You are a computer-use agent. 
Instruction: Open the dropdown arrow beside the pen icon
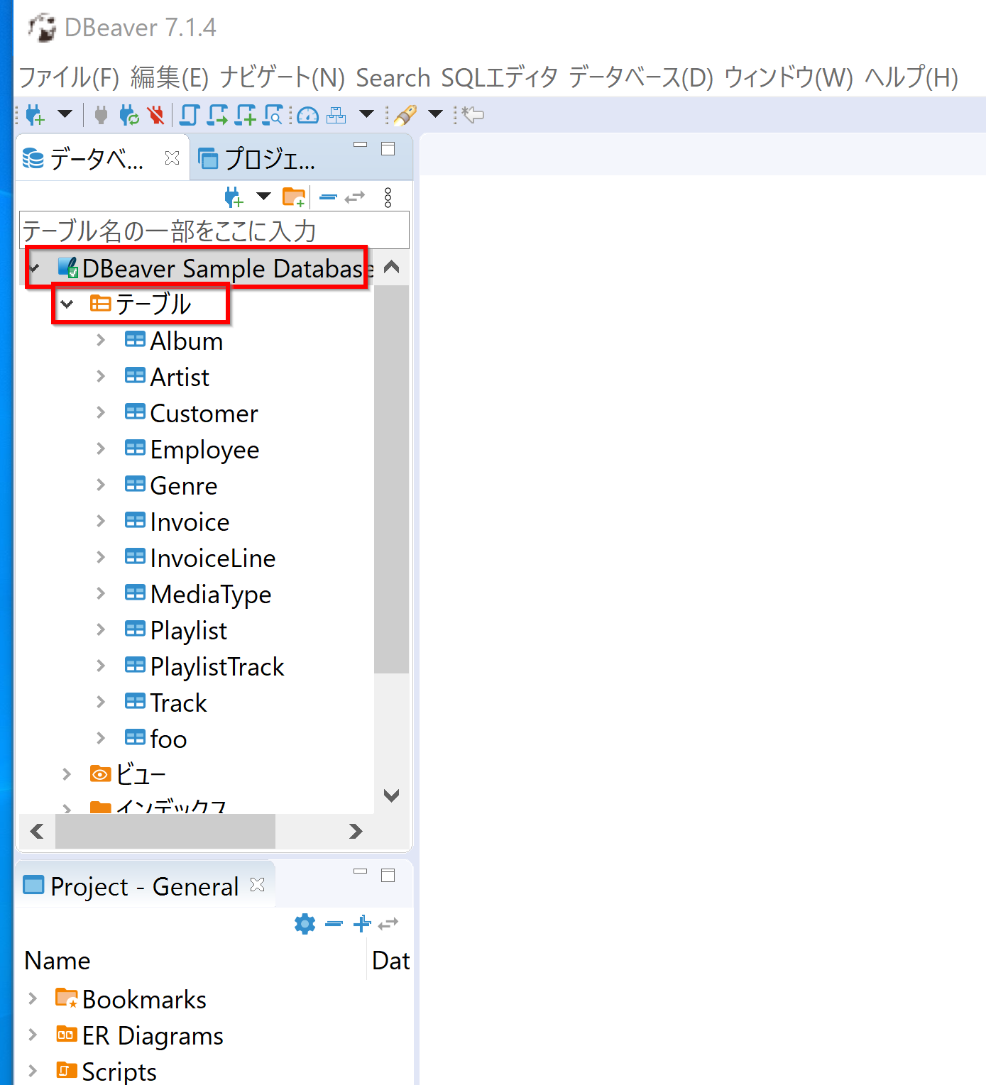[435, 114]
